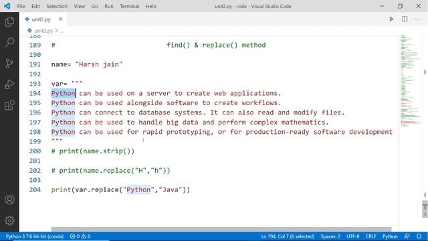Viewport: 428px width, 241px height.
Task: Open the Search view in activity bar
Action: tap(9, 42)
